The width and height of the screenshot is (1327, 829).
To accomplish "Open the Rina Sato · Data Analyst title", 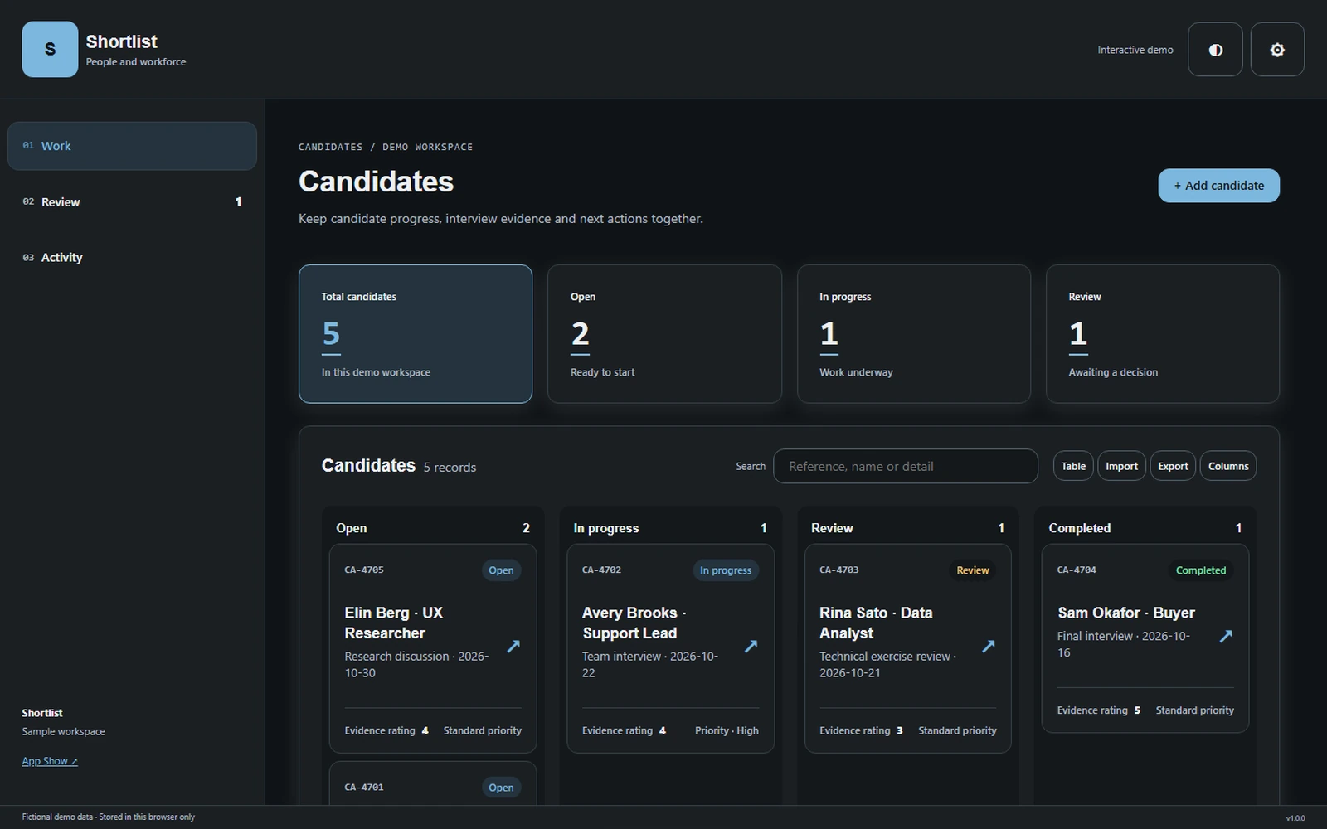I will 876,623.
